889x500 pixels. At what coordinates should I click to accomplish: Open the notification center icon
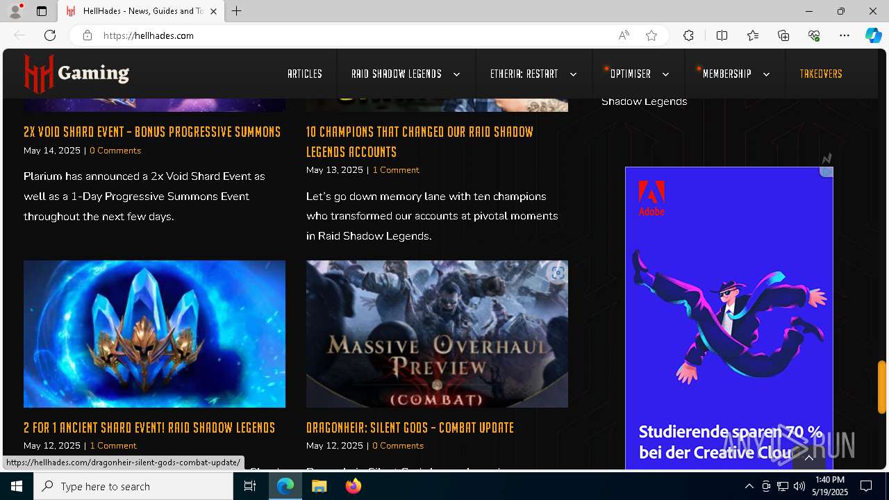(x=866, y=486)
